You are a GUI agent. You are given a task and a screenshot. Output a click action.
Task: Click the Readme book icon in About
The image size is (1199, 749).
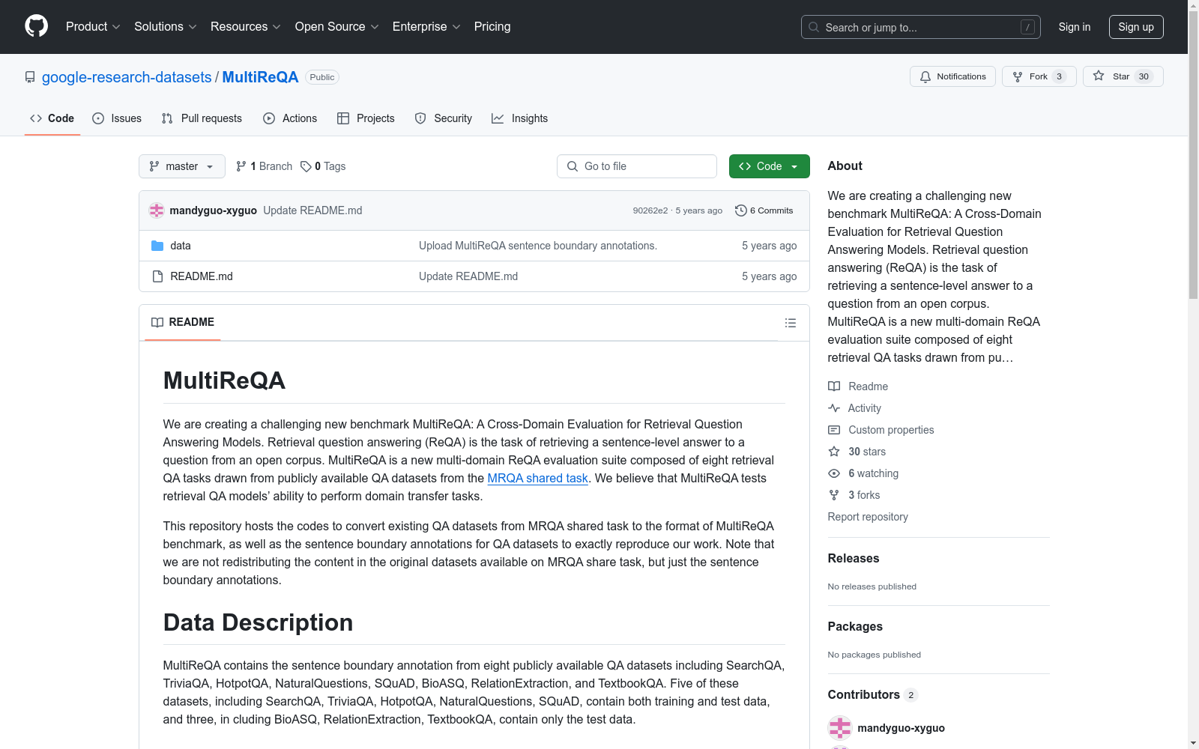pyautogui.click(x=834, y=386)
